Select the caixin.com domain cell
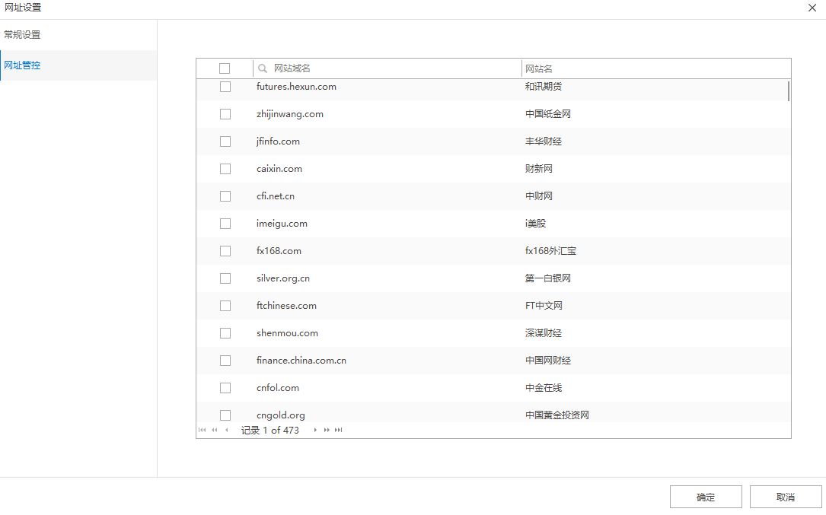 (x=279, y=169)
